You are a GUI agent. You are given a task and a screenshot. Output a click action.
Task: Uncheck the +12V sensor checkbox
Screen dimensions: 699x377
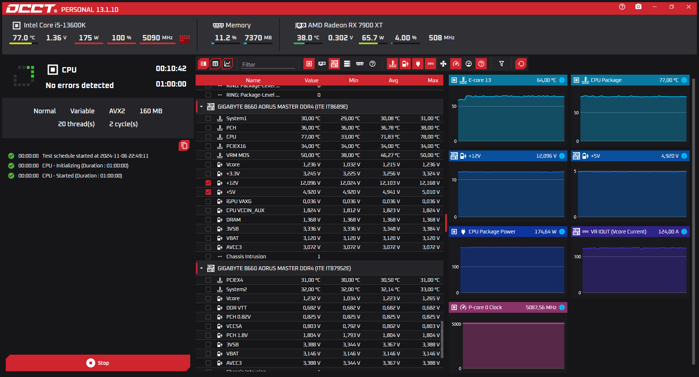(208, 183)
